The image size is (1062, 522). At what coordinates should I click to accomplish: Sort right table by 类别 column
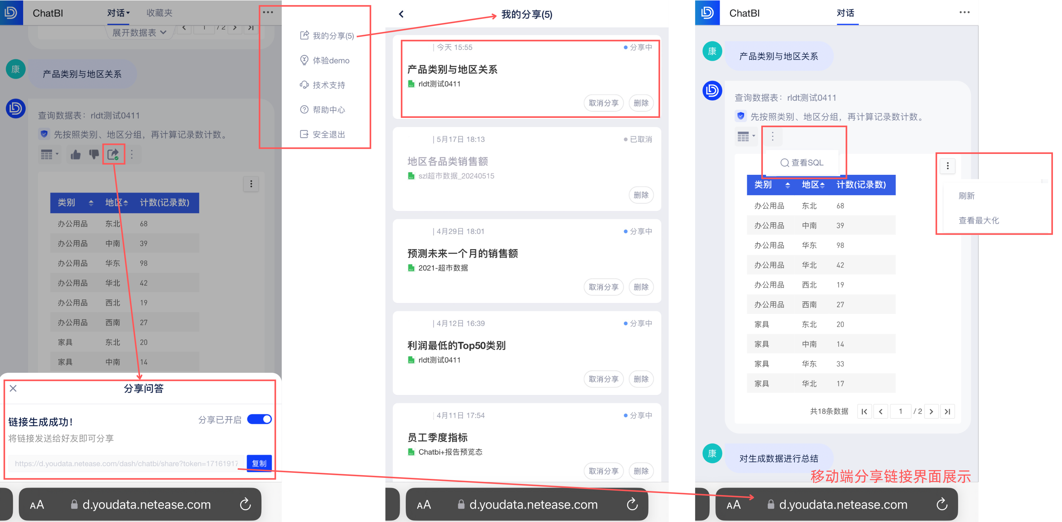[787, 185]
